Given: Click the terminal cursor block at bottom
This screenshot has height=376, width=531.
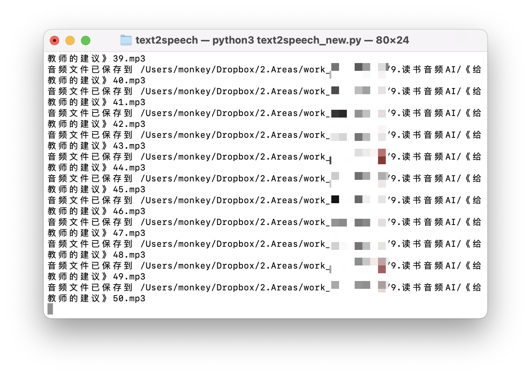Looking at the screenshot, I should point(50,309).
